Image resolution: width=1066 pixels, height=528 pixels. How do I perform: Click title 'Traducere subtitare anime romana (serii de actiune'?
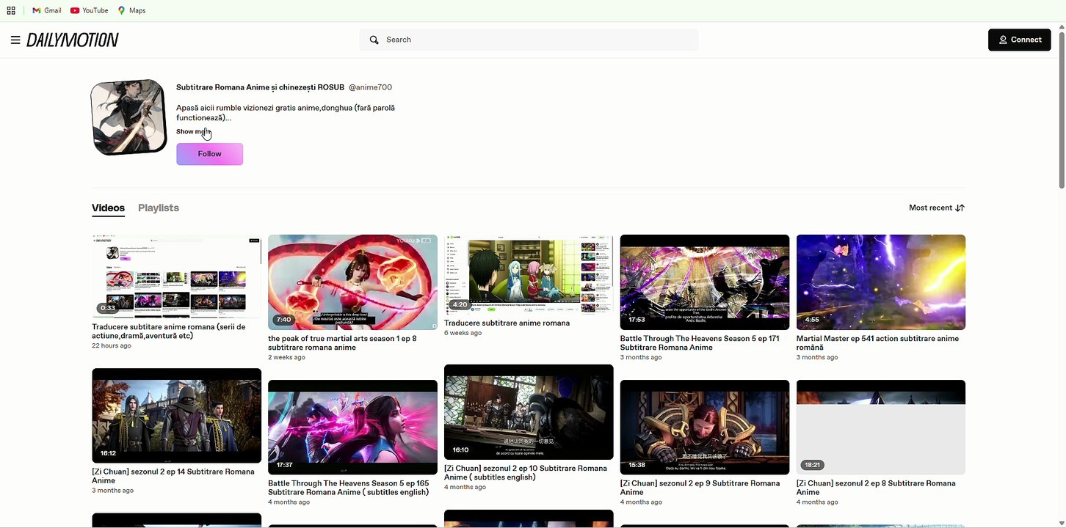pyautogui.click(x=169, y=331)
